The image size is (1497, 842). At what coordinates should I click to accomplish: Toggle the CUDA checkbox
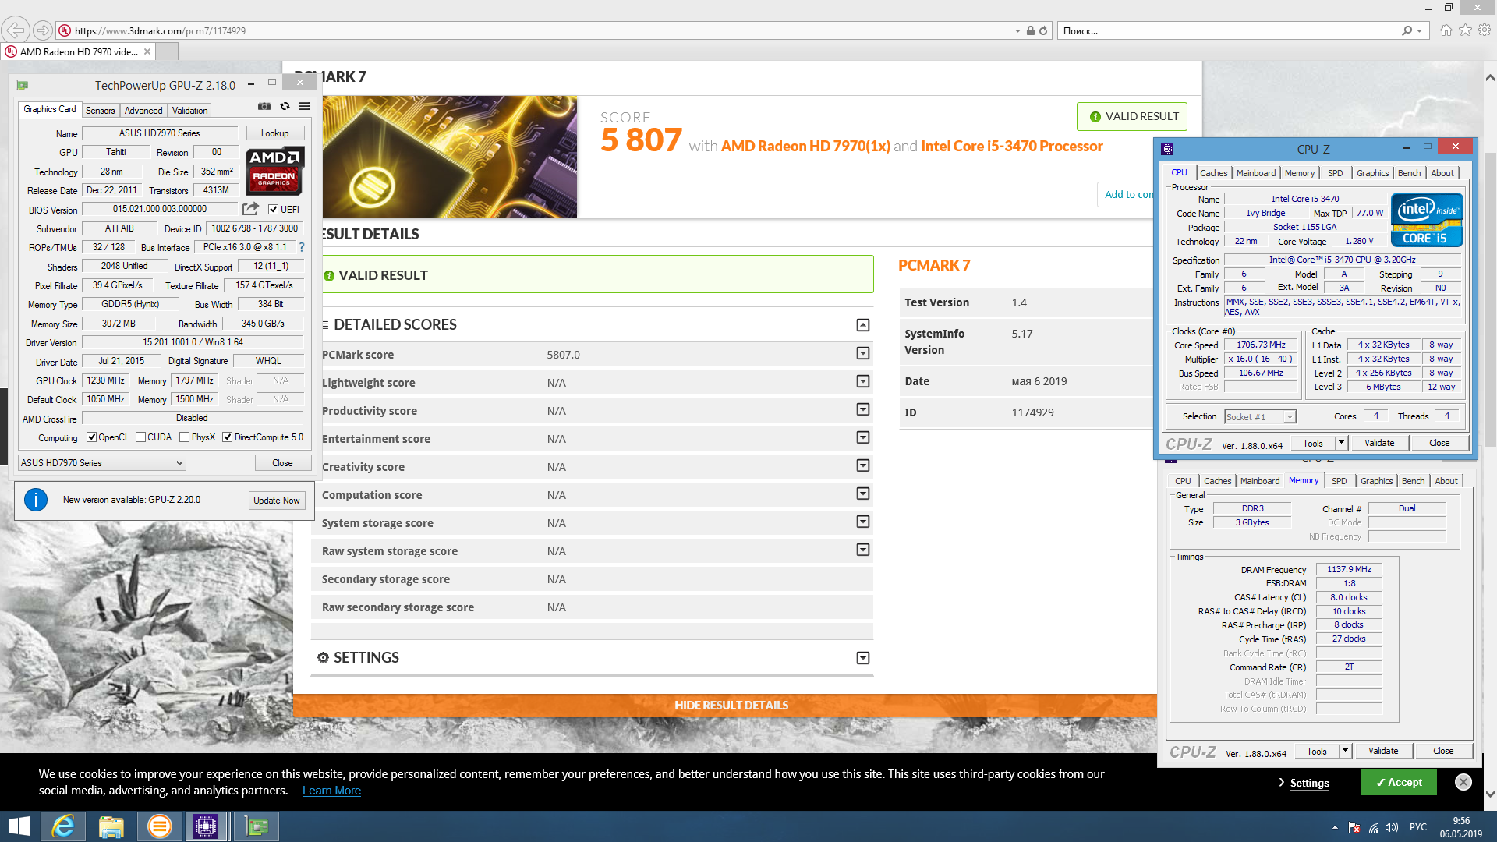click(140, 437)
